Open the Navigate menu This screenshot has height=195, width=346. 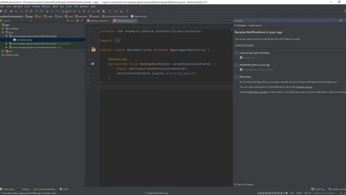18,6
